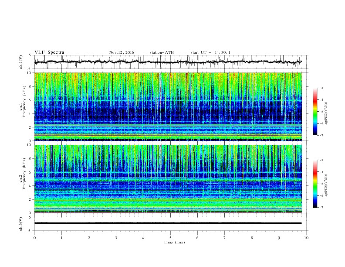
Task: Click the ch.1 colorbar 'log(PSD)(V²/Hz)' label
Action: 326,114
